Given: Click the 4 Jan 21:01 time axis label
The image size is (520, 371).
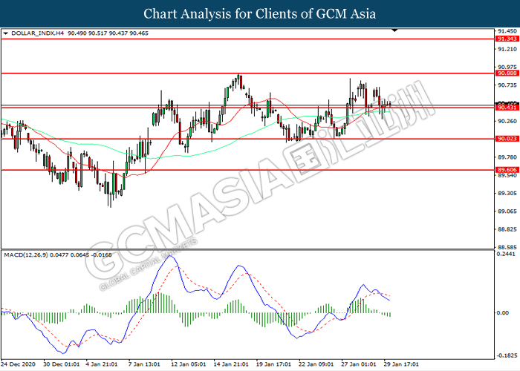Looking at the screenshot, I should pos(102,364).
